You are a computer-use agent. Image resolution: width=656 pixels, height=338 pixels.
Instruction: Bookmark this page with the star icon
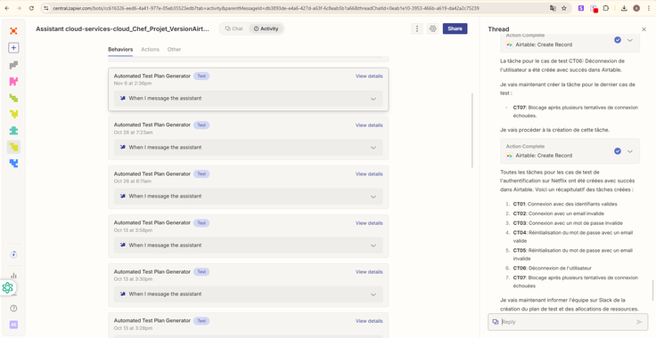pos(564,8)
